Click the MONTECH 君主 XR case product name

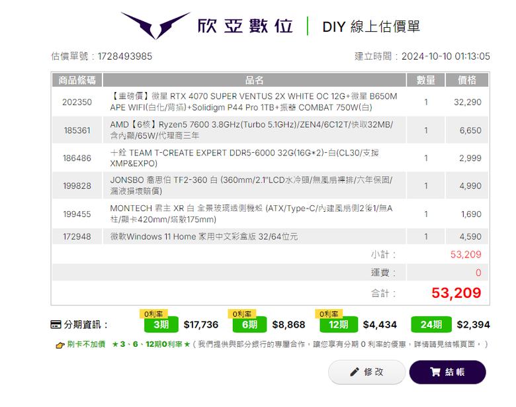251,214
